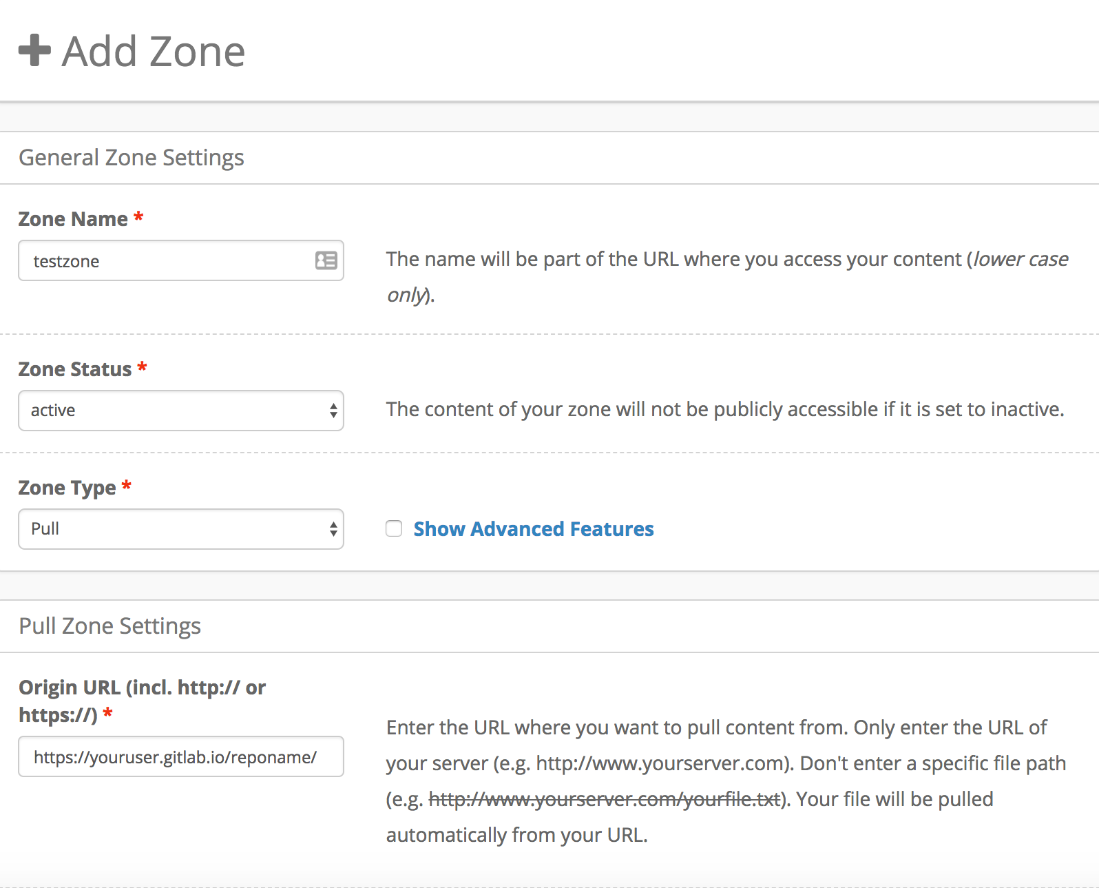Click the Origin URL field label
Image resolution: width=1099 pixels, height=888 pixels.
pos(141,689)
